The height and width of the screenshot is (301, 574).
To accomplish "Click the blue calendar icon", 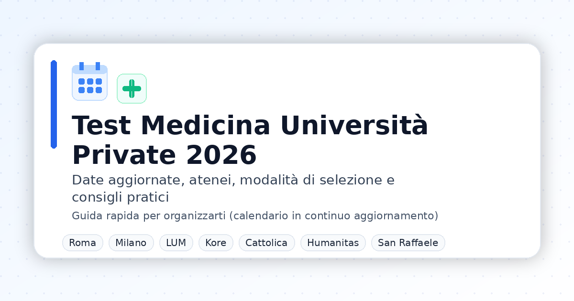I will pyautogui.click(x=89, y=83).
